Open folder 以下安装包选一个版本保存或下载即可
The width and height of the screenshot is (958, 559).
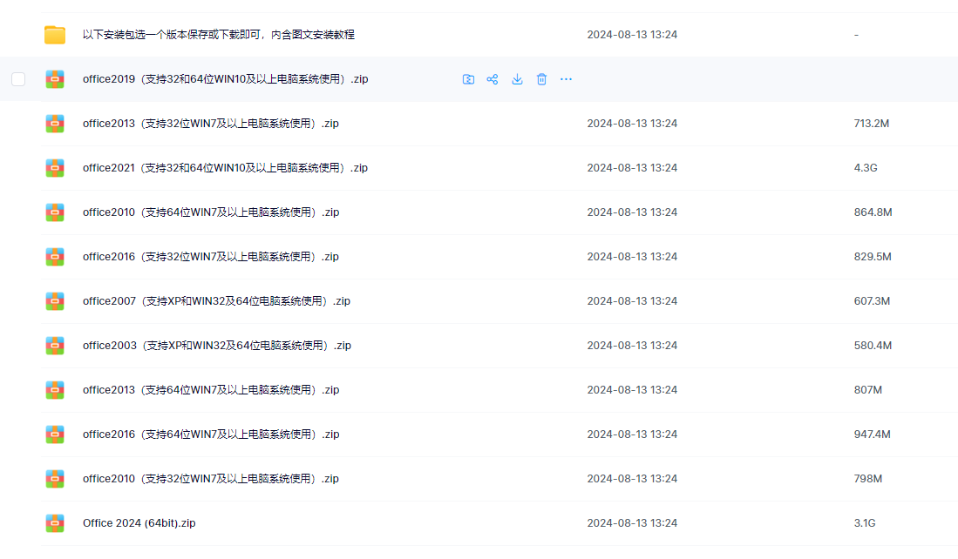(219, 35)
